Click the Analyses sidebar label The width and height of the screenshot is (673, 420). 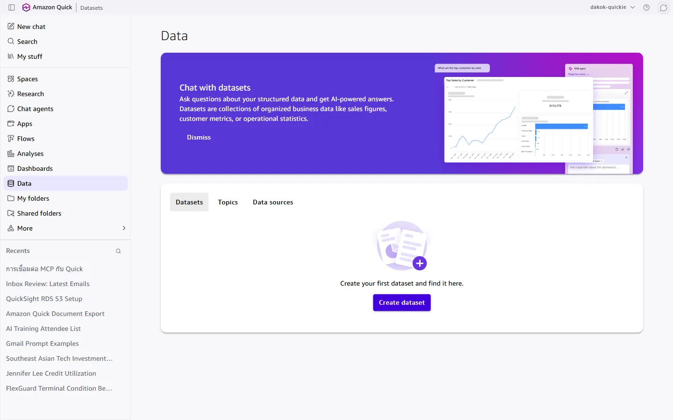coord(30,154)
